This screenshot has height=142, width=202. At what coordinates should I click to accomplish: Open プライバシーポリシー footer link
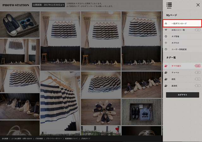click(x=54, y=139)
